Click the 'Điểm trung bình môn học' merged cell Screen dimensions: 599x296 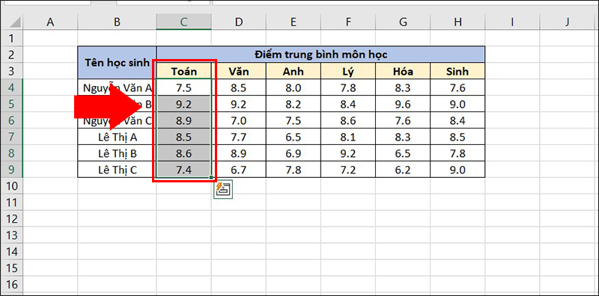321,55
